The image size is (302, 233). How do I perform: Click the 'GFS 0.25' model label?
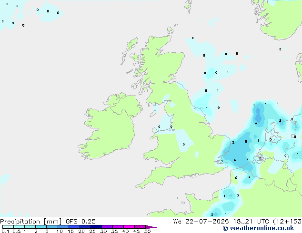tap(81, 222)
